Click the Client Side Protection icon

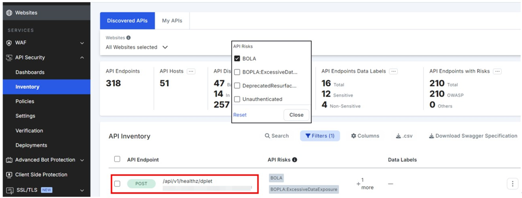coord(9,175)
